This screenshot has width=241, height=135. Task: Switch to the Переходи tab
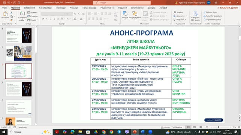pyautogui.click(x=61, y=8)
